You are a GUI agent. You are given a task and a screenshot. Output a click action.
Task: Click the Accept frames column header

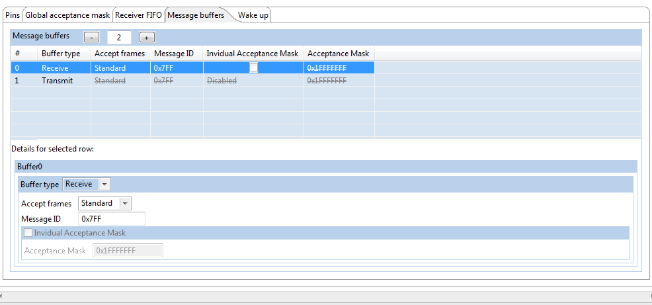(x=120, y=54)
